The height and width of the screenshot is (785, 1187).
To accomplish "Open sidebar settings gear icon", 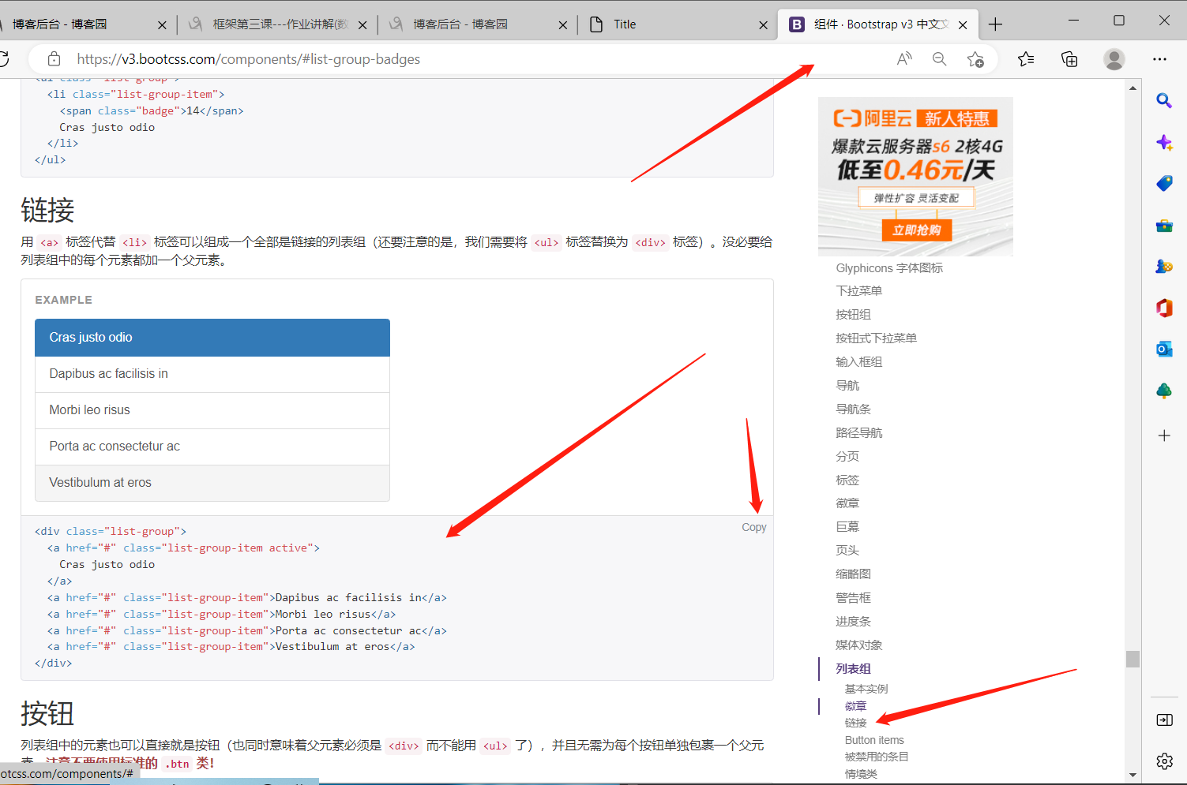I will 1164,761.
